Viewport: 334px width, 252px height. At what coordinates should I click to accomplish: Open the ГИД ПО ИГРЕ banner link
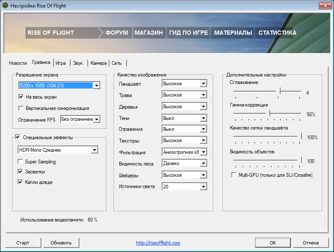pos(188,33)
